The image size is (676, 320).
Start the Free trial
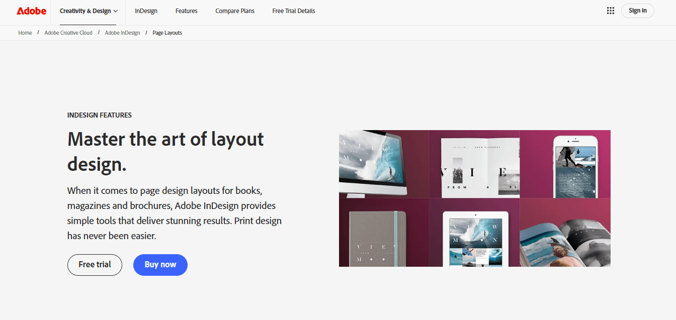95,265
